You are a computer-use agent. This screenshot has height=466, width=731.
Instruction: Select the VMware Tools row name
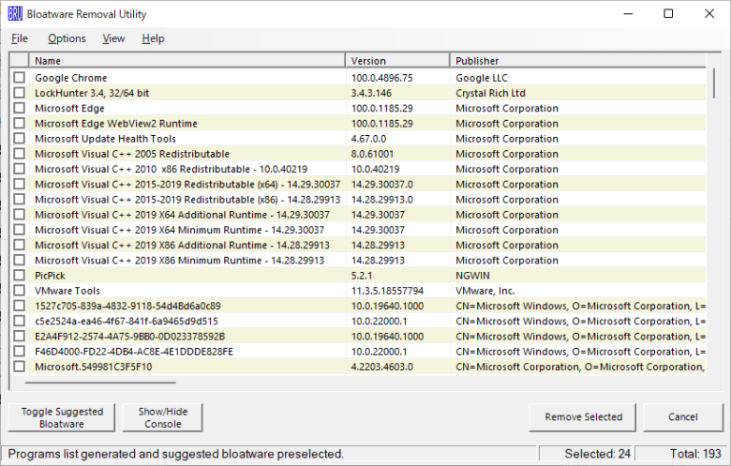pos(67,291)
